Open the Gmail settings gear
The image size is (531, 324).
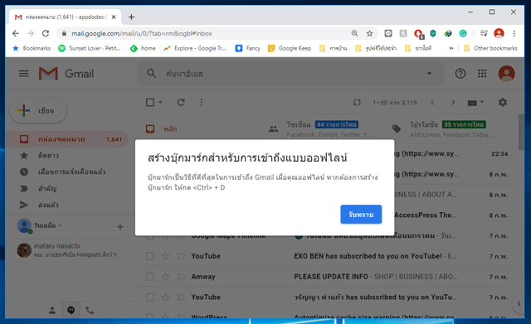coord(503,102)
